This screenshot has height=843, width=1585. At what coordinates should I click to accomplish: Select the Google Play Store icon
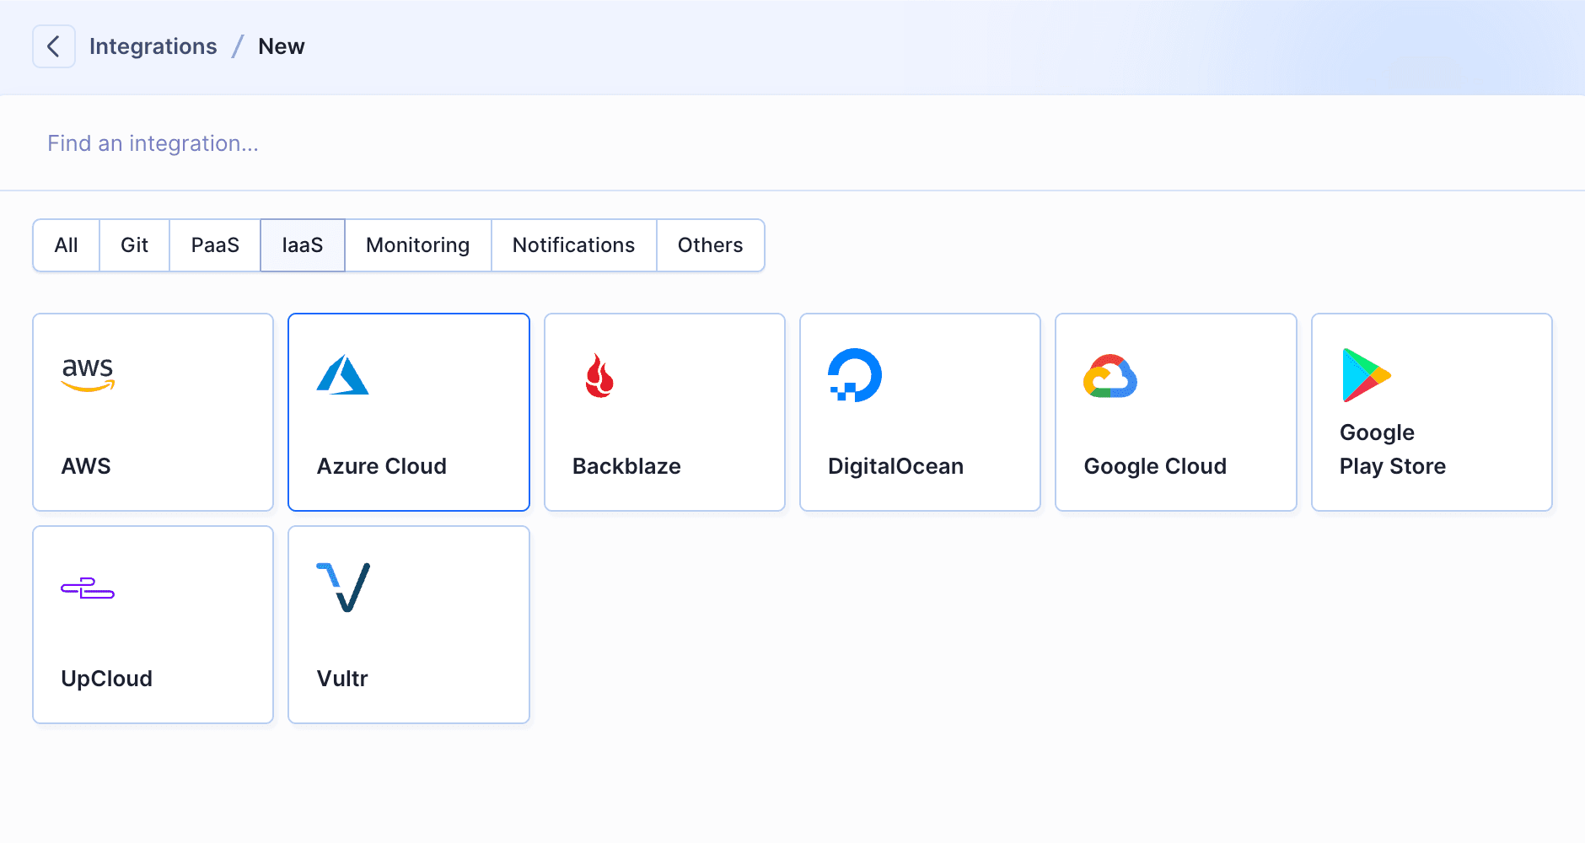click(x=1366, y=375)
